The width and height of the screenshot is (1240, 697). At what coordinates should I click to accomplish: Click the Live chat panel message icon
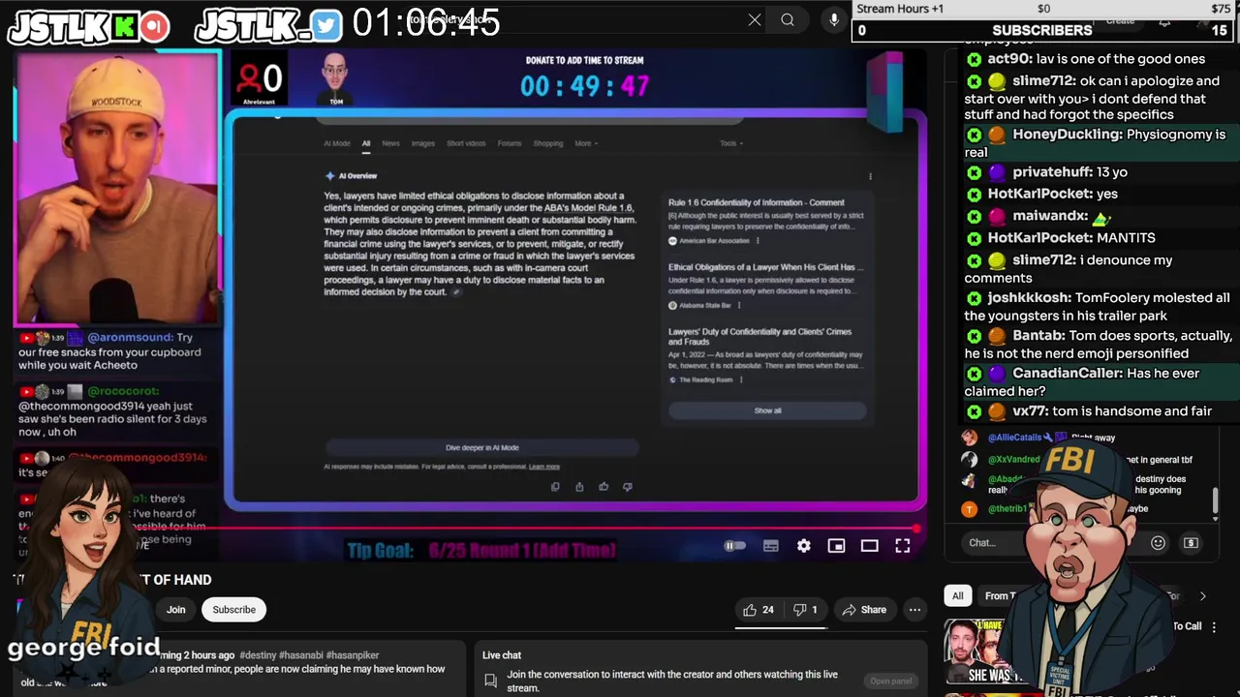491,681
